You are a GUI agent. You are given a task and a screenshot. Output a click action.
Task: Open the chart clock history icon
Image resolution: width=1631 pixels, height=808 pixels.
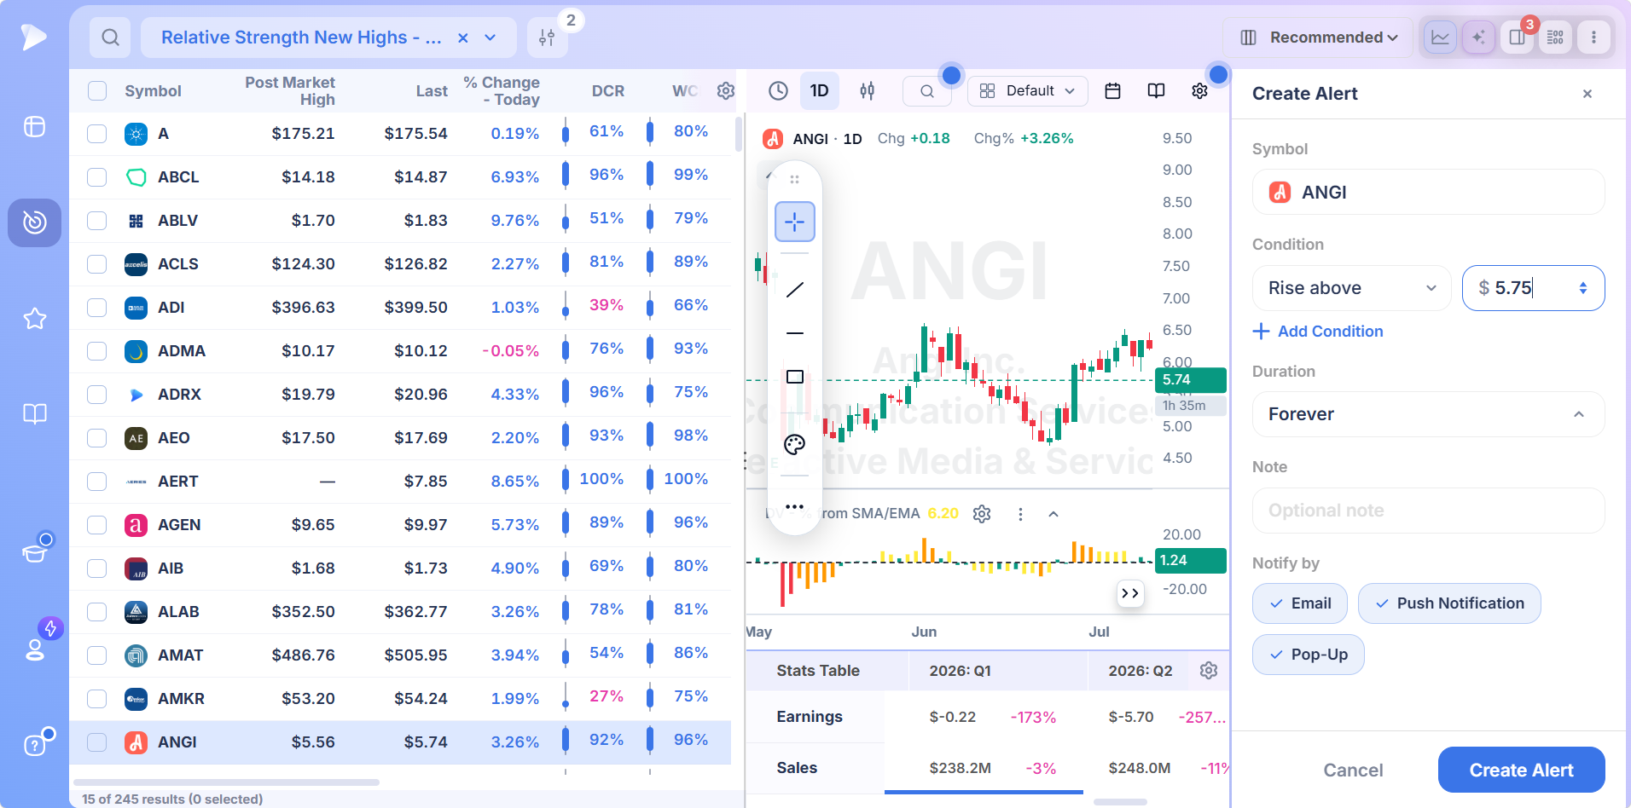click(x=778, y=91)
